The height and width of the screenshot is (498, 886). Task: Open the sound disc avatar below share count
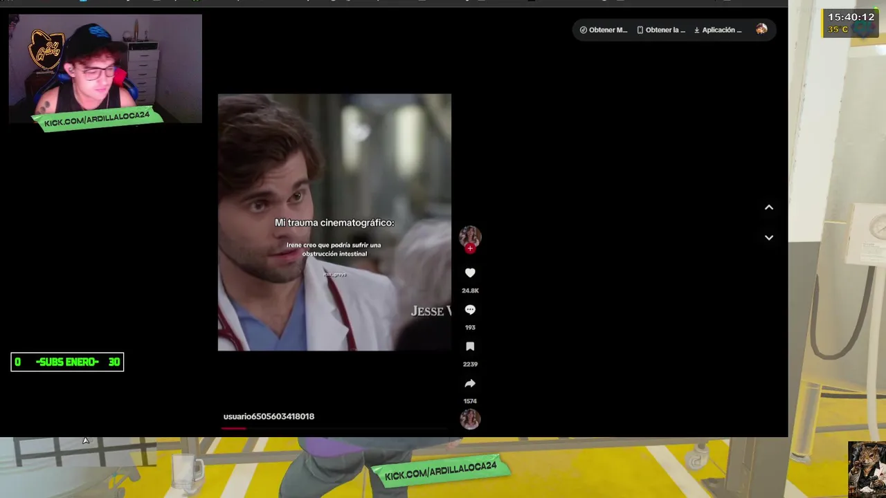470,419
